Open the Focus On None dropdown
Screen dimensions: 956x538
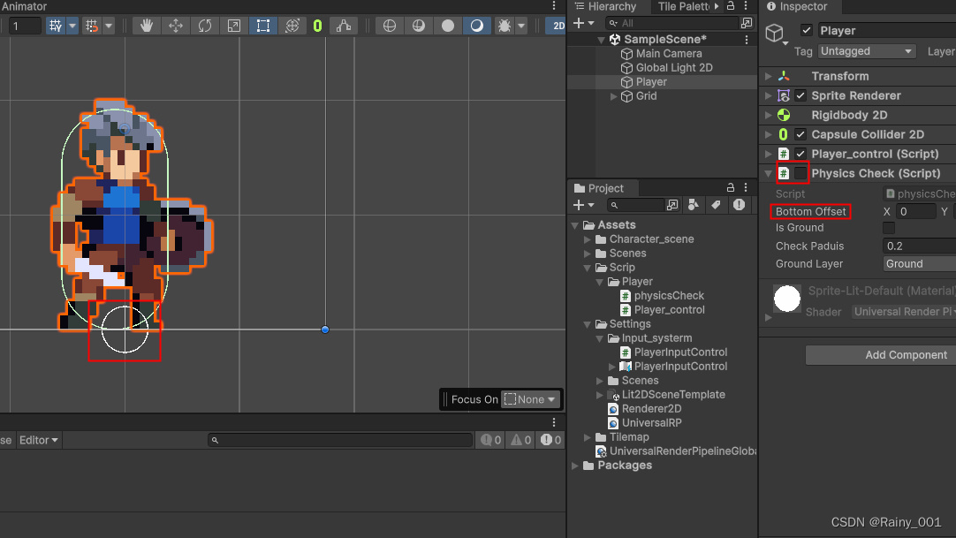coord(530,399)
